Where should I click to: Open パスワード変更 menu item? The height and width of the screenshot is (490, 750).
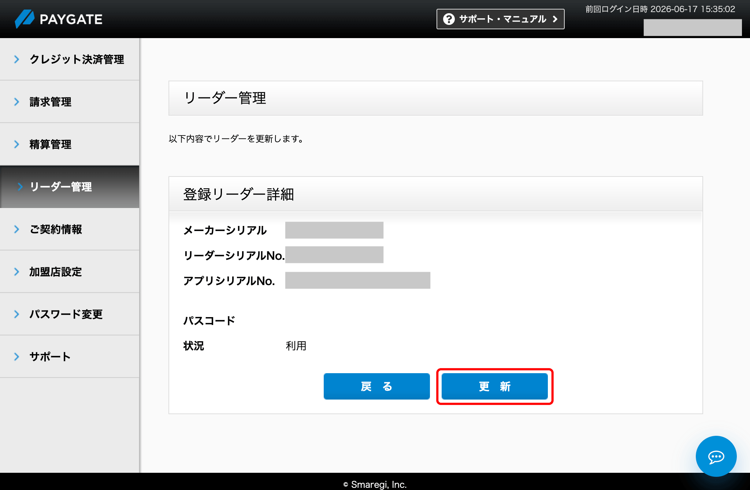70,314
